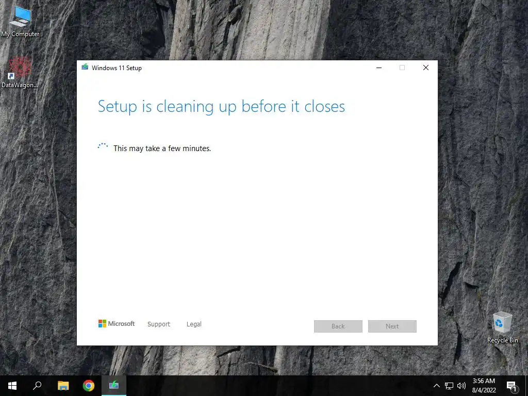Open the Legal link in Setup

pos(194,324)
